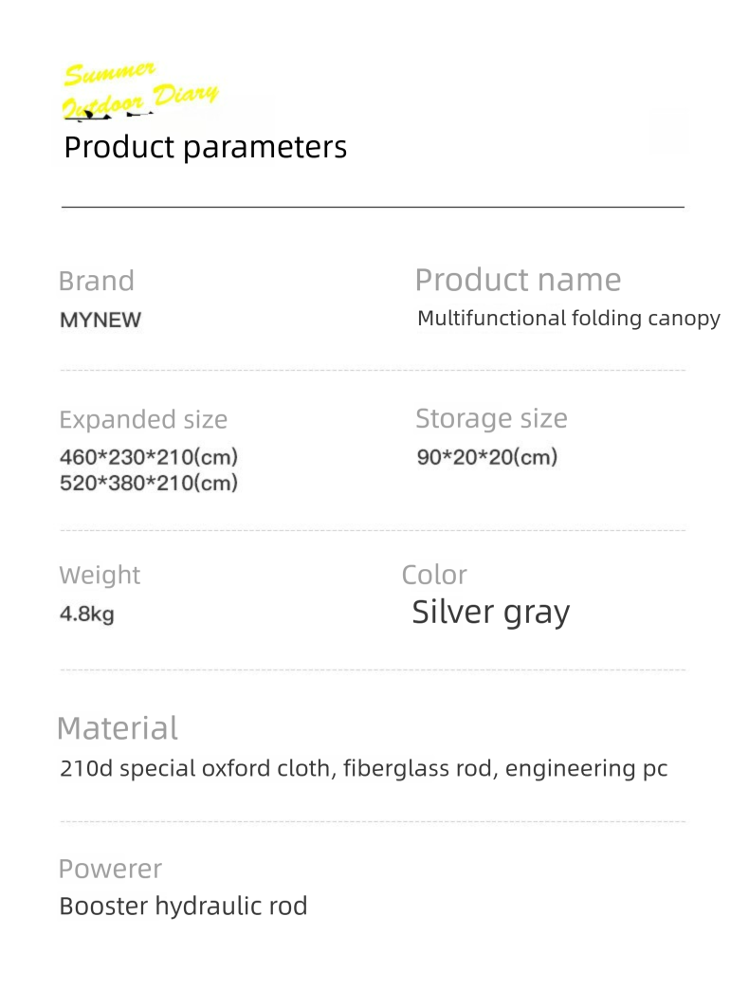This screenshot has height=990, width=749.
Task: Click the Material label
Action: (x=118, y=728)
